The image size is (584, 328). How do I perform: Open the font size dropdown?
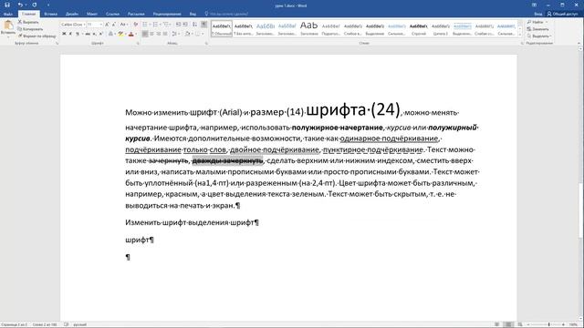(101, 25)
